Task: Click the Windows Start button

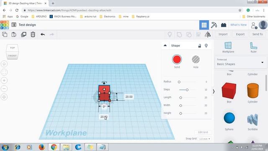Action: [x=5, y=147]
